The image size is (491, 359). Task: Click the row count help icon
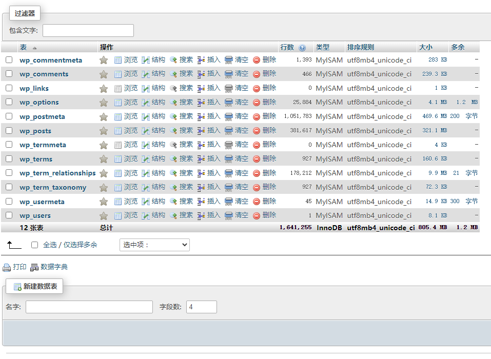tap(302, 48)
